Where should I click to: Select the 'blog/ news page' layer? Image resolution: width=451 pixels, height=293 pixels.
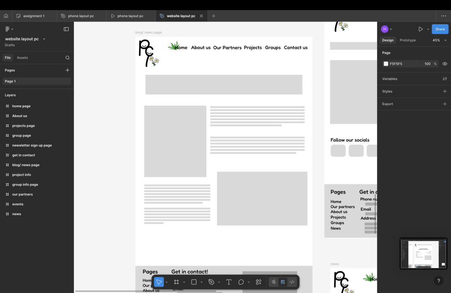[26, 165]
